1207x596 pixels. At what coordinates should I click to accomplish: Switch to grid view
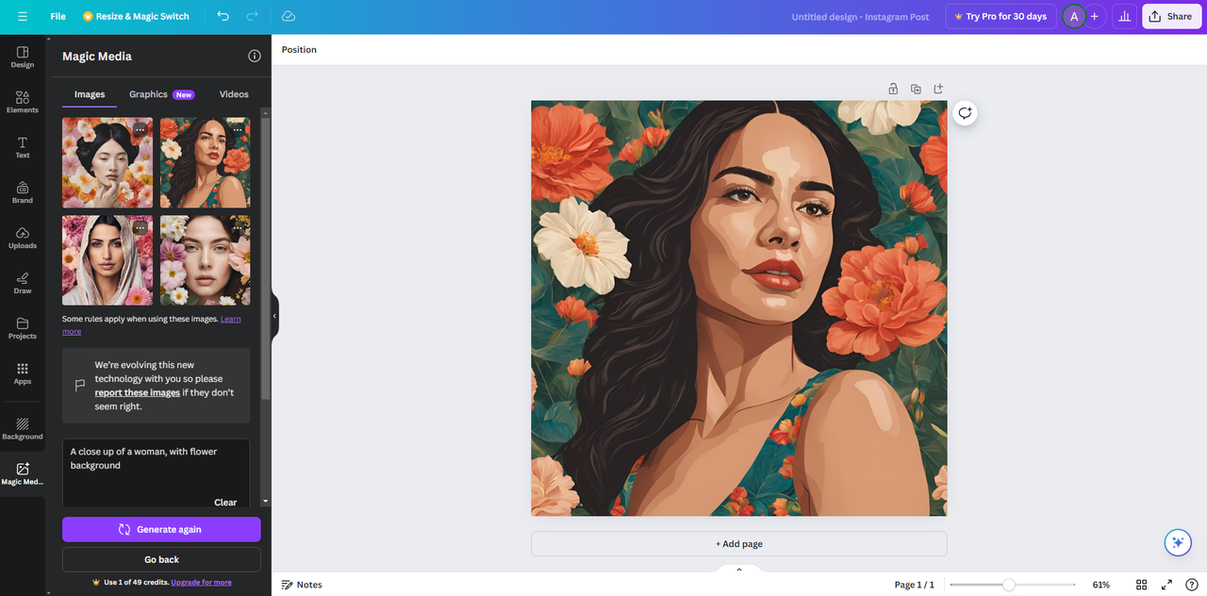tap(1142, 585)
